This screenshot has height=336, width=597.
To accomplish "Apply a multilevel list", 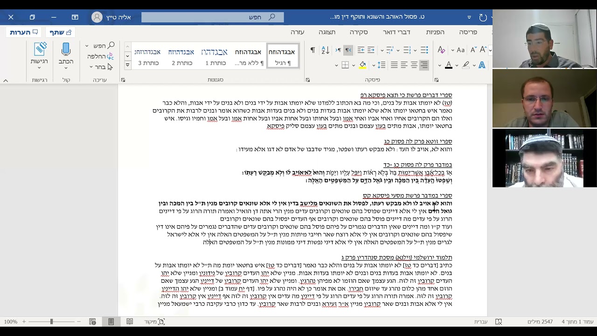I will point(389,50).
